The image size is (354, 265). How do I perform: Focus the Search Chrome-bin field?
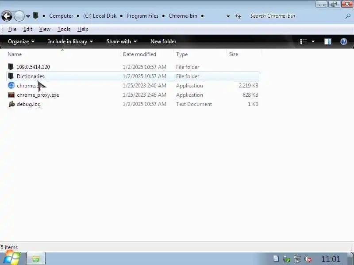tap(296, 16)
